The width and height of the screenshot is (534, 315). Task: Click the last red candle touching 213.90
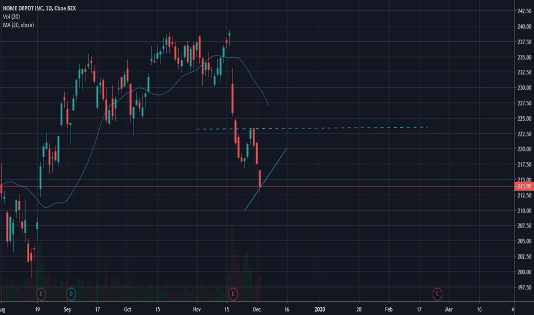pyautogui.click(x=260, y=179)
